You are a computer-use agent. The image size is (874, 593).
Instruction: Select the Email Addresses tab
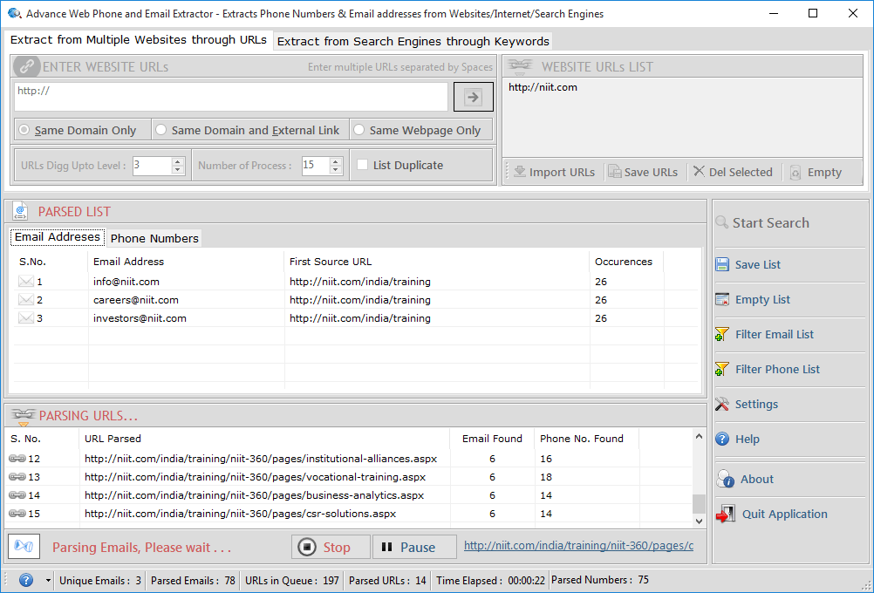pos(58,237)
